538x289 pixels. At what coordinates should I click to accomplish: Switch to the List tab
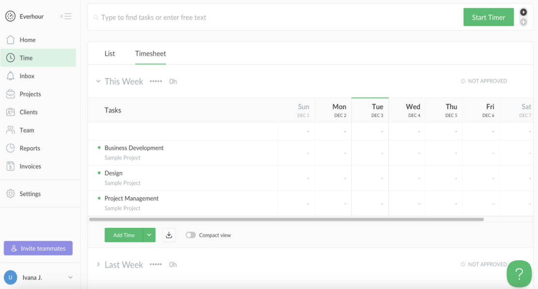click(x=110, y=53)
